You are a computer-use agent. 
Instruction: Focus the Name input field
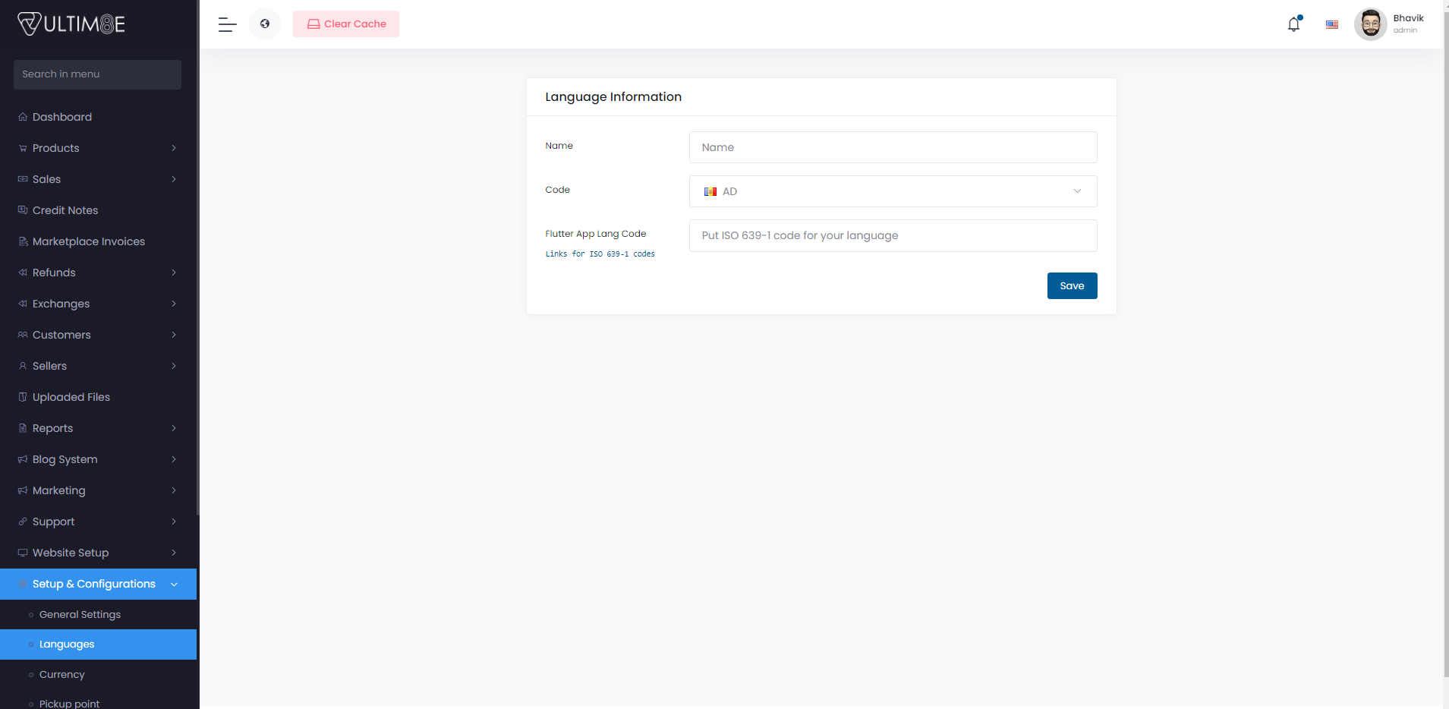click(893, 147)
